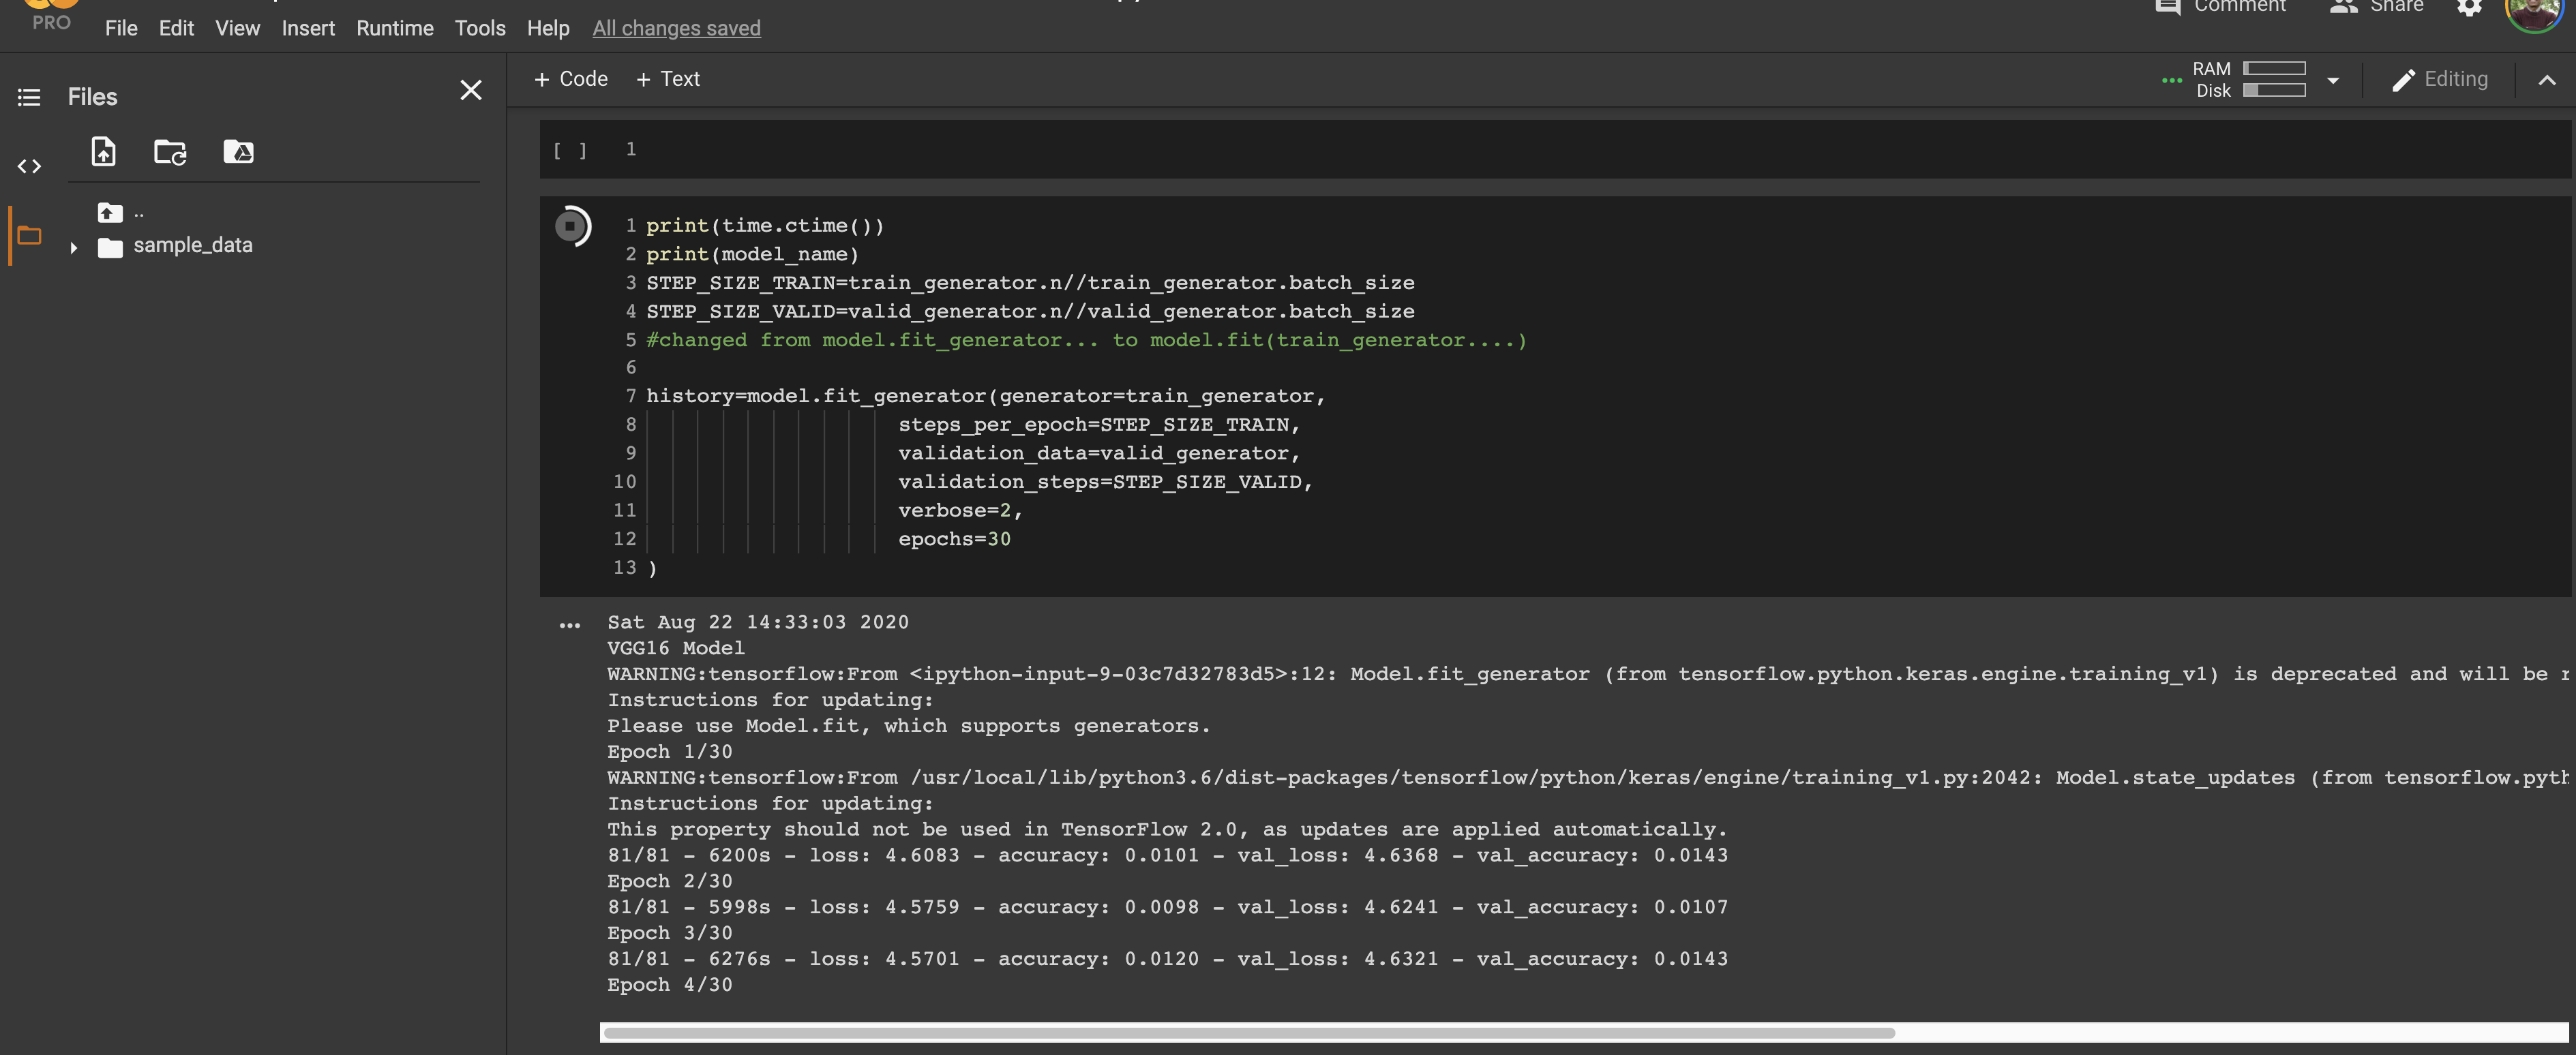Viewport: 2576px width, 1055px height.
Task: Collapse the notebook header with the chevron
Action: tap(2546, 80)
